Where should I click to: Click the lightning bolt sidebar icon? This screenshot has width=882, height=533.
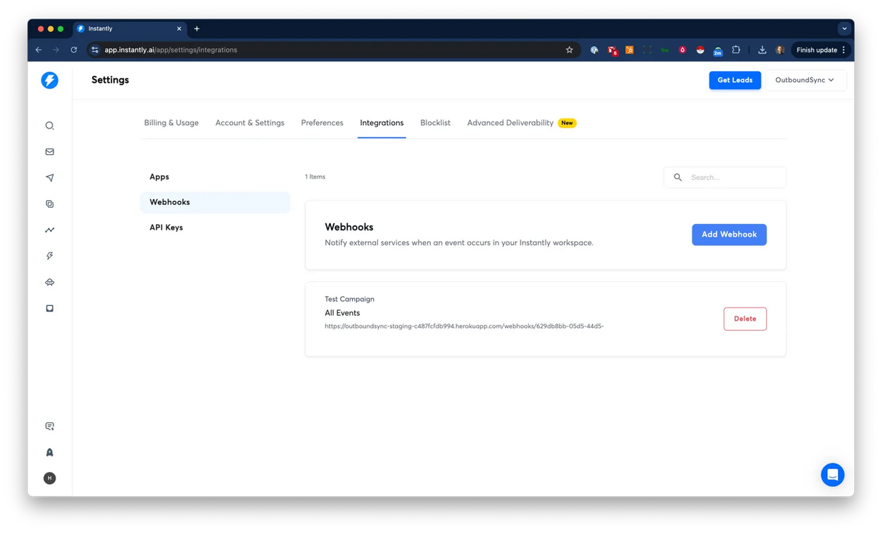tap(49, 255)
